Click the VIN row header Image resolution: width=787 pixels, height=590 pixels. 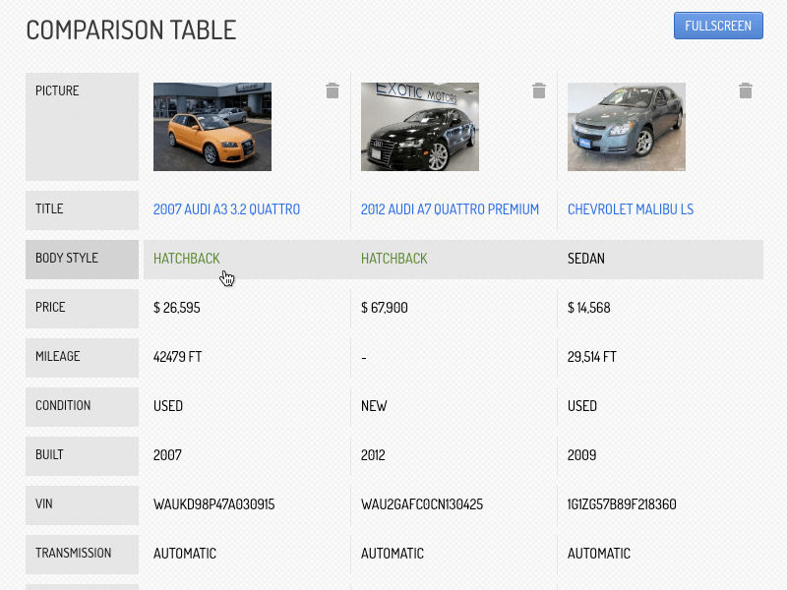tap(82, 505)
